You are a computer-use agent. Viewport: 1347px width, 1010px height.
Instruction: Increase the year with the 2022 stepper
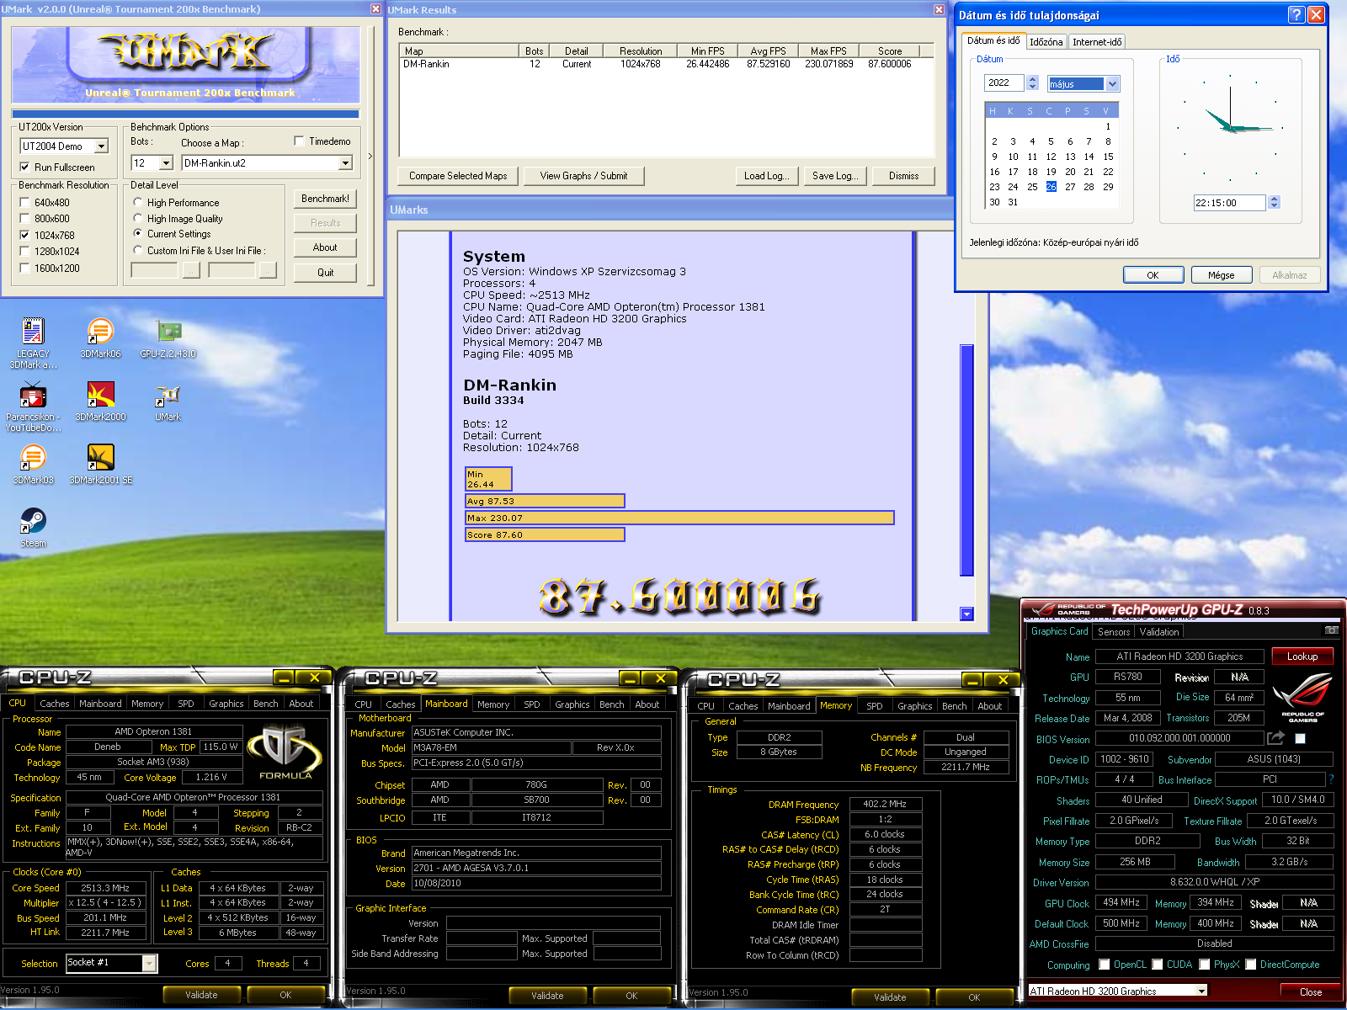(1032, 79)
